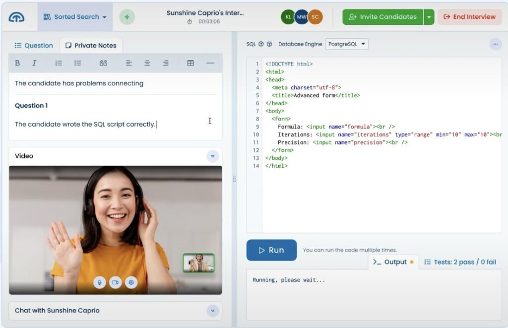
Task: Insert blockquote in notes editor
Action: click(103, 63)
